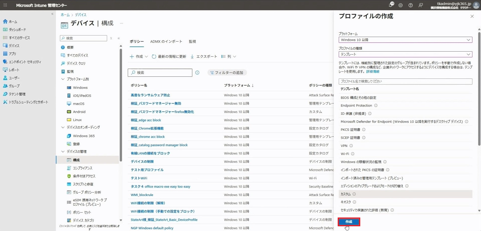Collapse the プラットフォーム別 tree section
The width and height of the screenshot is (481, 231).
(x=63, y=79)
